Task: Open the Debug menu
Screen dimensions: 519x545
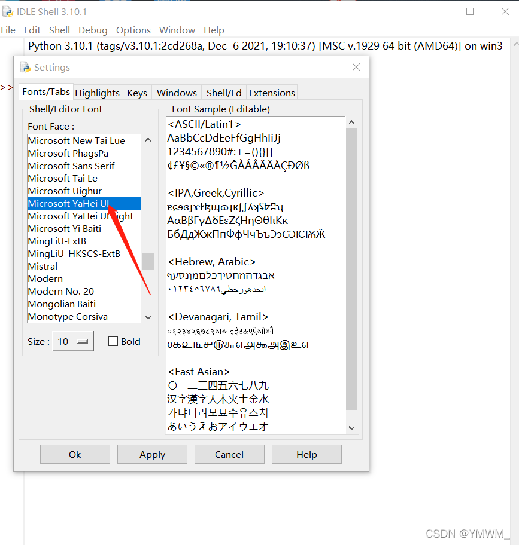Action: click(93, 30)
